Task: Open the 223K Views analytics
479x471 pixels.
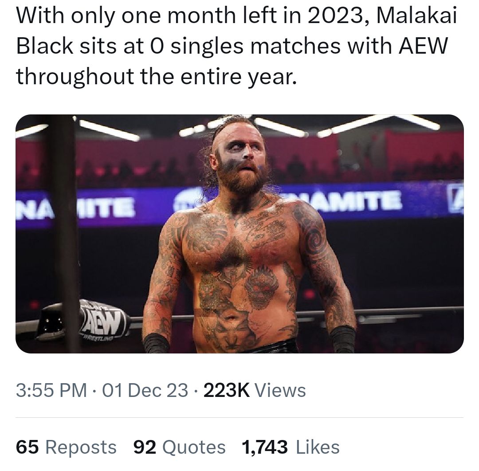Action: click(254, 391)
